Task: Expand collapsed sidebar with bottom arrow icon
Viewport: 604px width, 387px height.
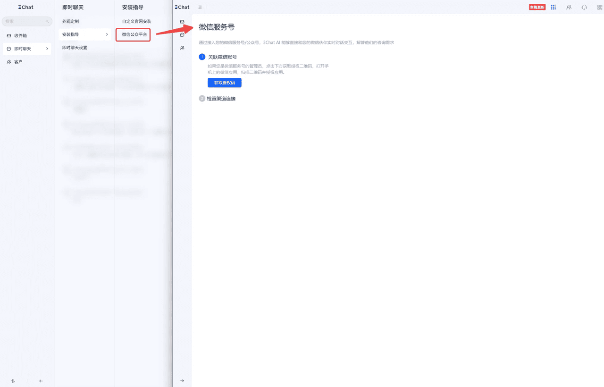Action: coord(182,381)
